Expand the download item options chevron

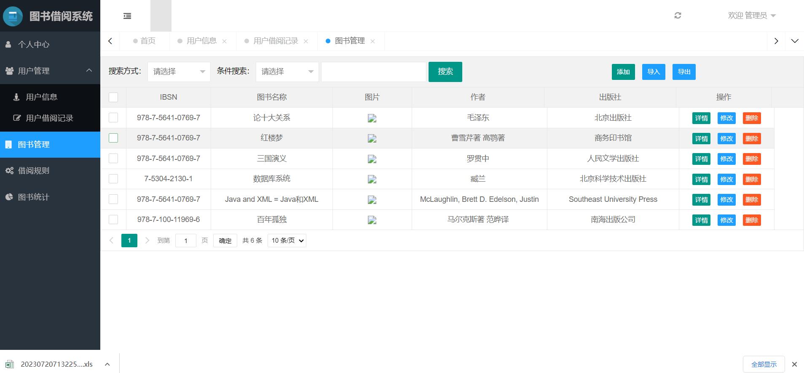[x=107, y=364]
